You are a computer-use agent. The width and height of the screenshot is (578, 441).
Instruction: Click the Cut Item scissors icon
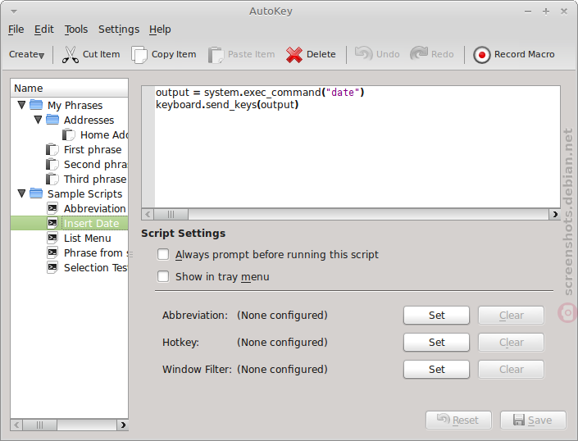70,55
